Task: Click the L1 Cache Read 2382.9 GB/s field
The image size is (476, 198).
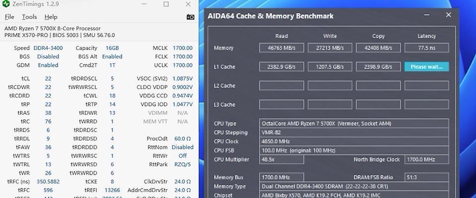Action: coord(281,67)
